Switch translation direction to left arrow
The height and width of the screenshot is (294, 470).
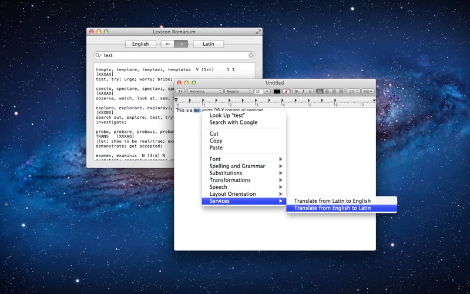pos(168,44)
